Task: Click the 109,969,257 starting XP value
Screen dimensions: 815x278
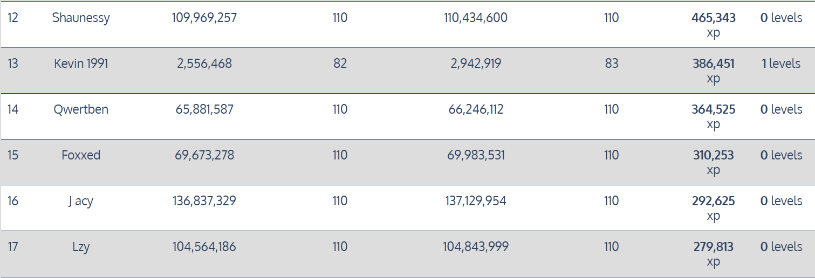Action: pos(204,18)
